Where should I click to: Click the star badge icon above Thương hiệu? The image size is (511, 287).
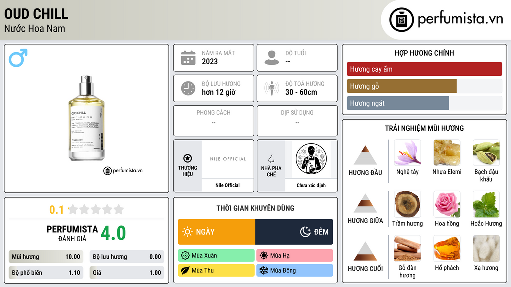point(188,158)
